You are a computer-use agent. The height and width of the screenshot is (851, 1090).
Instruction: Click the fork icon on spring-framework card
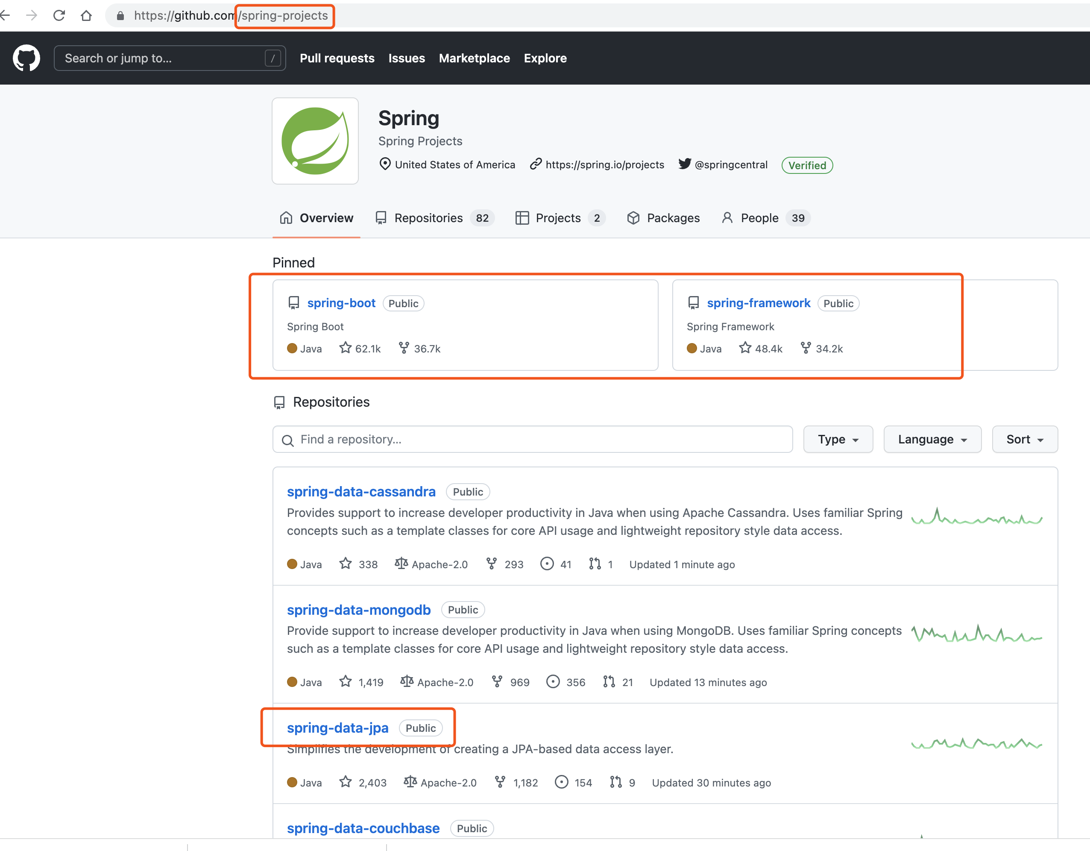click(806, 348)
